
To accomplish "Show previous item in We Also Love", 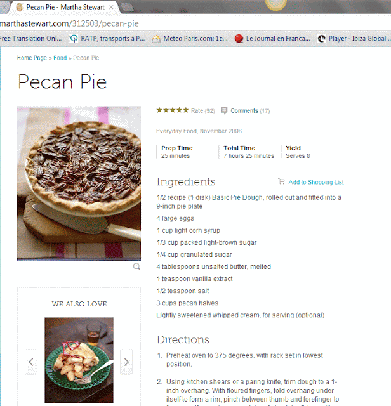I will 31,362.
